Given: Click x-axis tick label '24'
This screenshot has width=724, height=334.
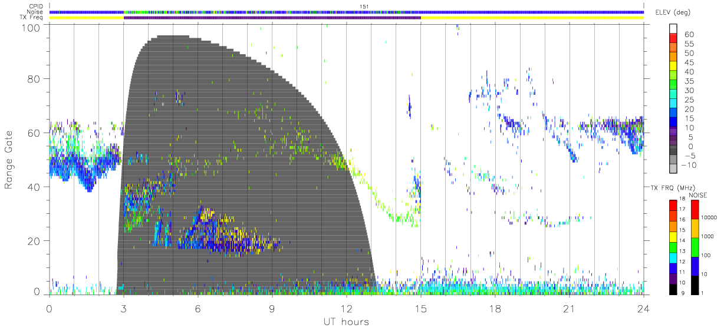Looking at the screenshot, I should coord(643,309).
